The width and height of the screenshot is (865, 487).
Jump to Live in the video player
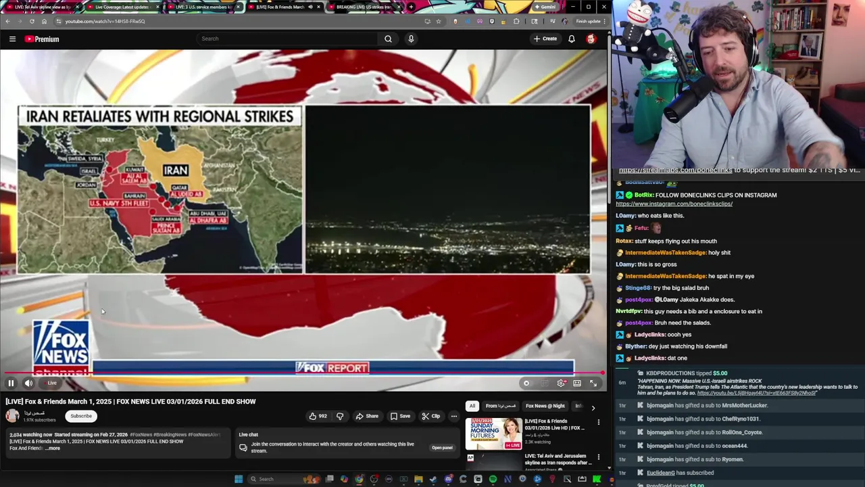(x=51, y=383)
